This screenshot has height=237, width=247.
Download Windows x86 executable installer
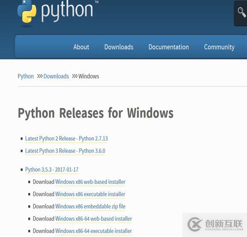coord(90,194)
